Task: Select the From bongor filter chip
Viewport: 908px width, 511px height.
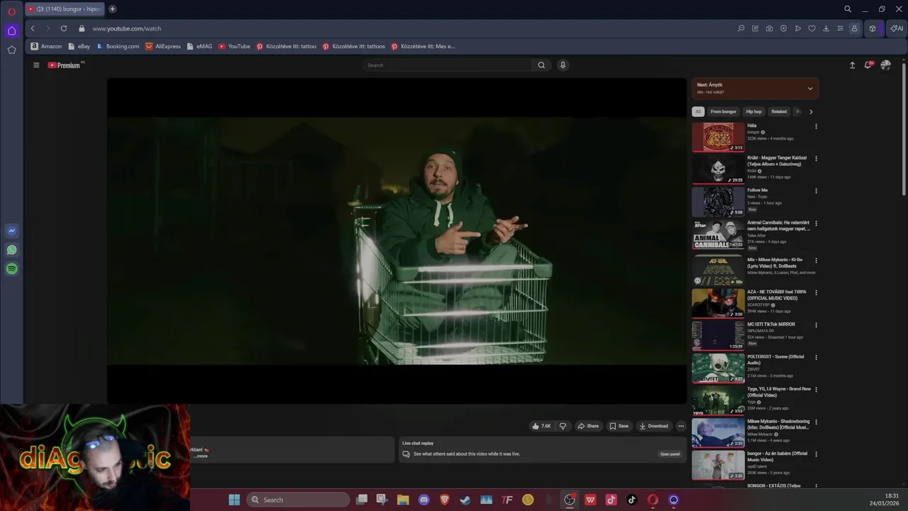Action: click(724, 111)
